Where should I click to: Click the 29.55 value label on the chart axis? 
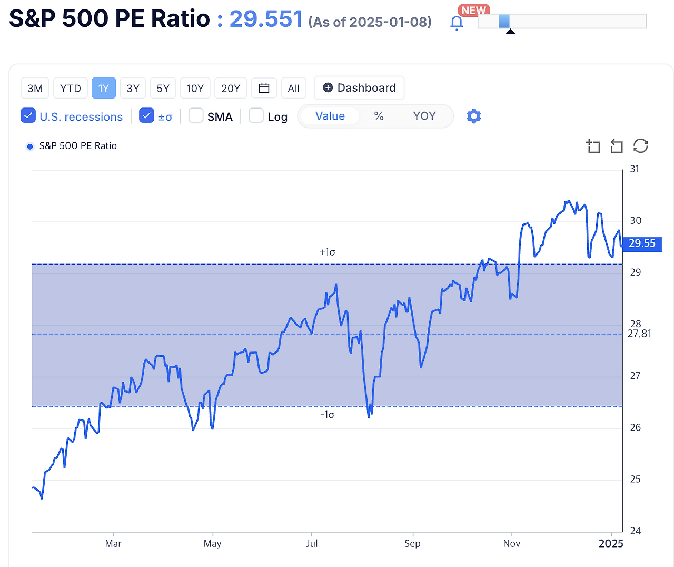pos(641,244)
